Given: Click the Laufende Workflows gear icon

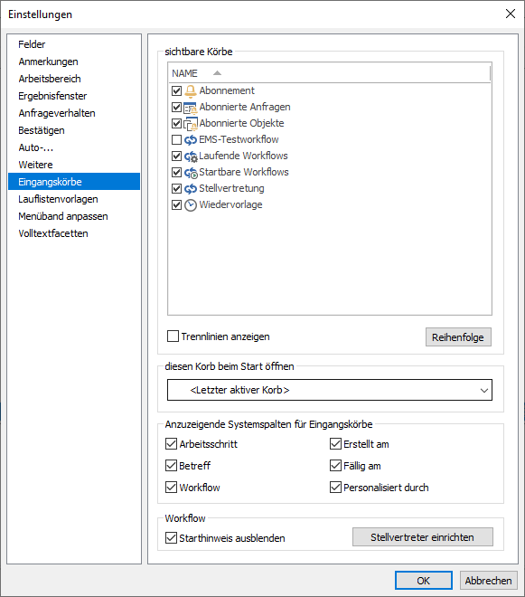Looking at the screenshot, I should [191, 156].
